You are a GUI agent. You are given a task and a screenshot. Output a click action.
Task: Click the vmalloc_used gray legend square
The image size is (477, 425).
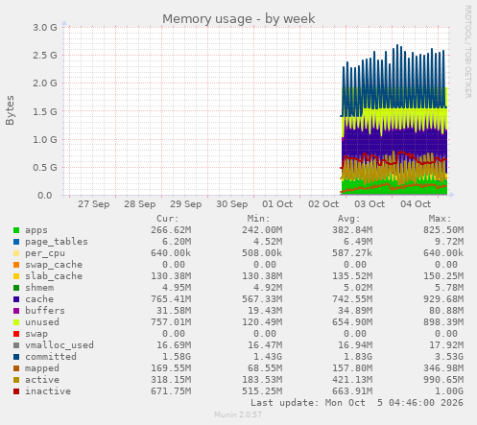coord(16,345)
